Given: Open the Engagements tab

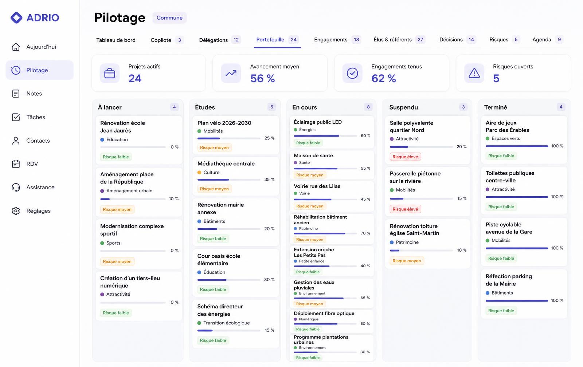Looking at the screenshot, I should tap(337, 40).
